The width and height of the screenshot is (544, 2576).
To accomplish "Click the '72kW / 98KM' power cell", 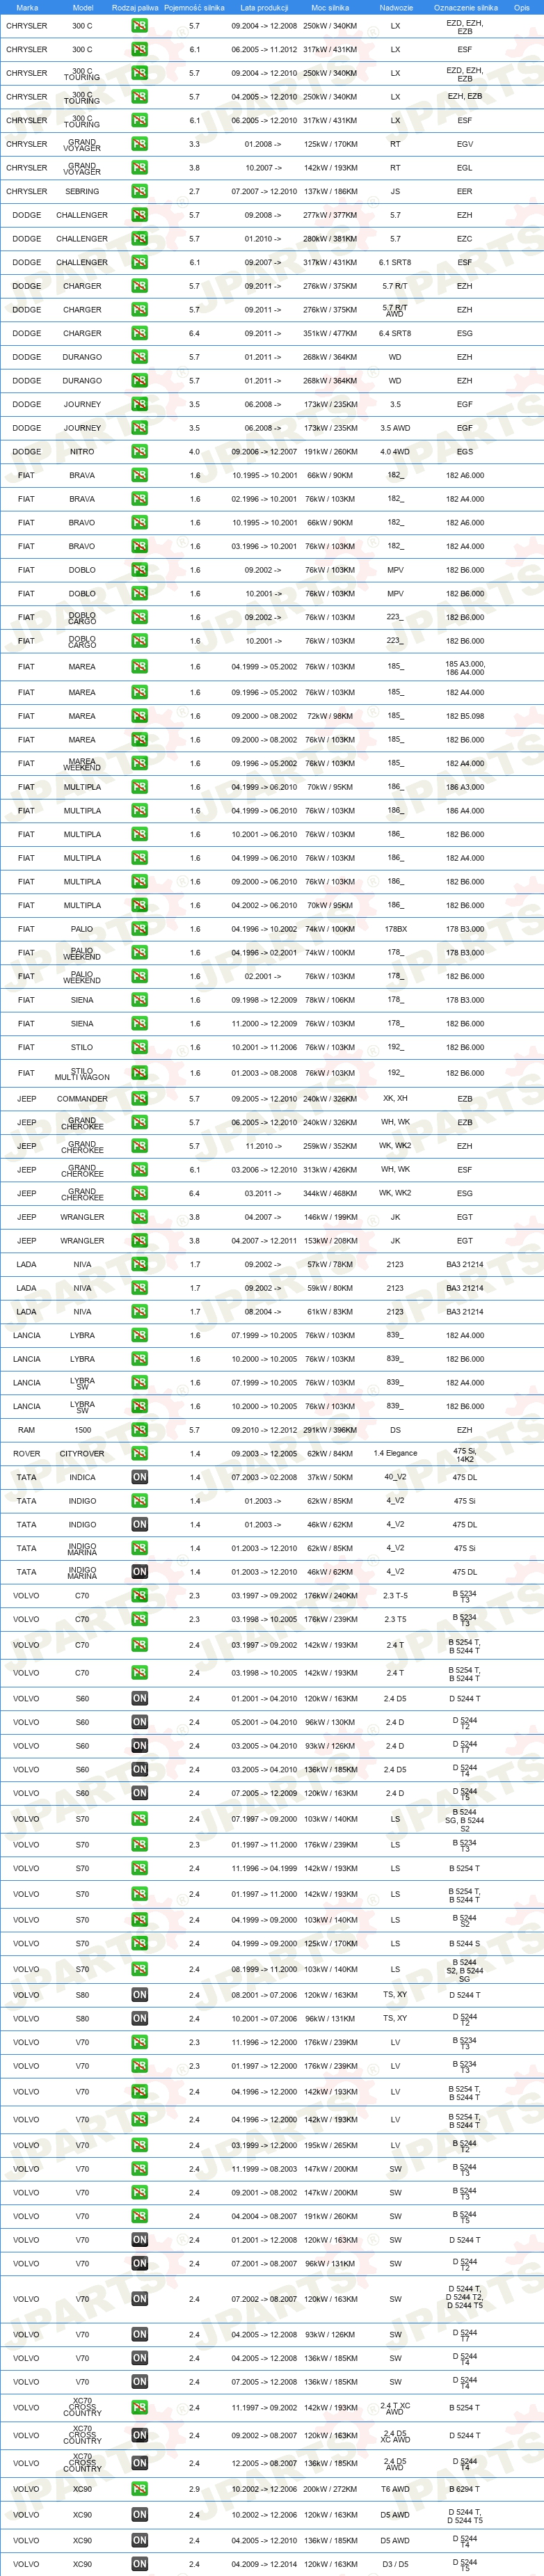I will pos(330,716).
